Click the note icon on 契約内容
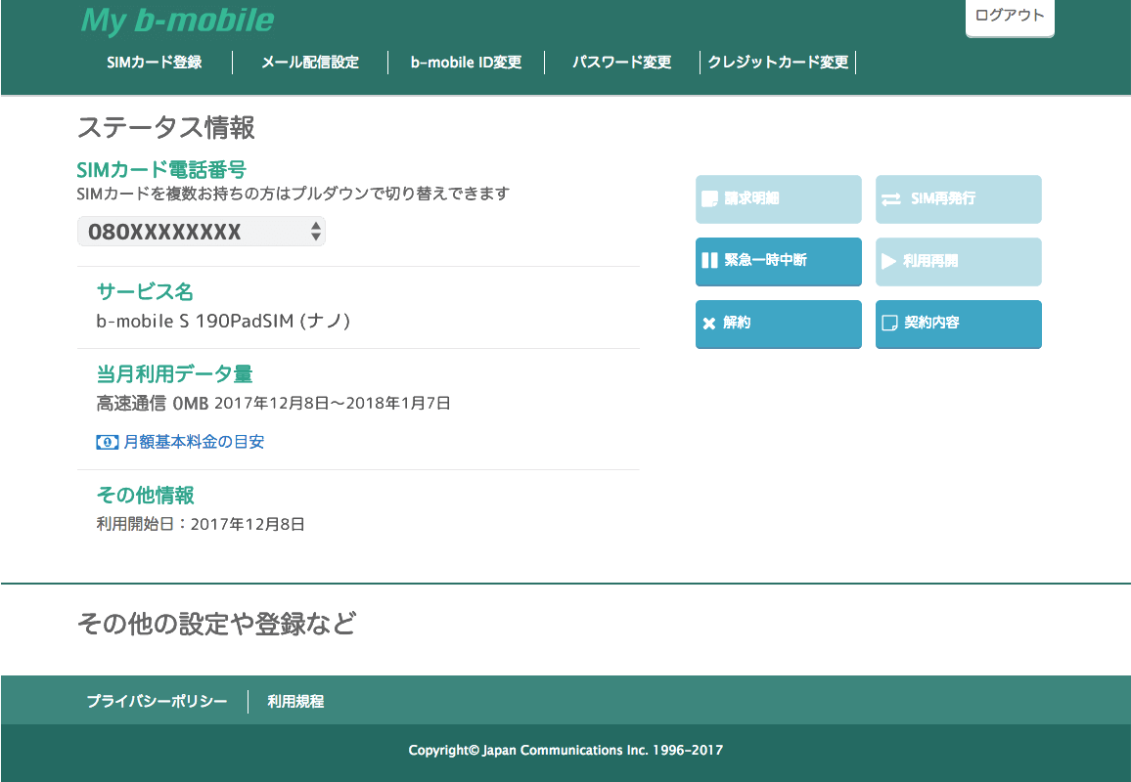The height and width of the screenshot is (782, 1131). [x=890, y=323]
